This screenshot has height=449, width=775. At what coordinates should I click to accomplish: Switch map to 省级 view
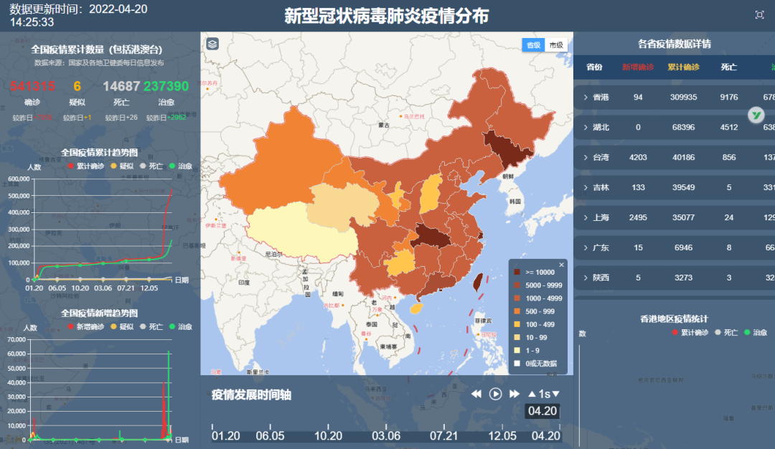(x=533, y=44)
